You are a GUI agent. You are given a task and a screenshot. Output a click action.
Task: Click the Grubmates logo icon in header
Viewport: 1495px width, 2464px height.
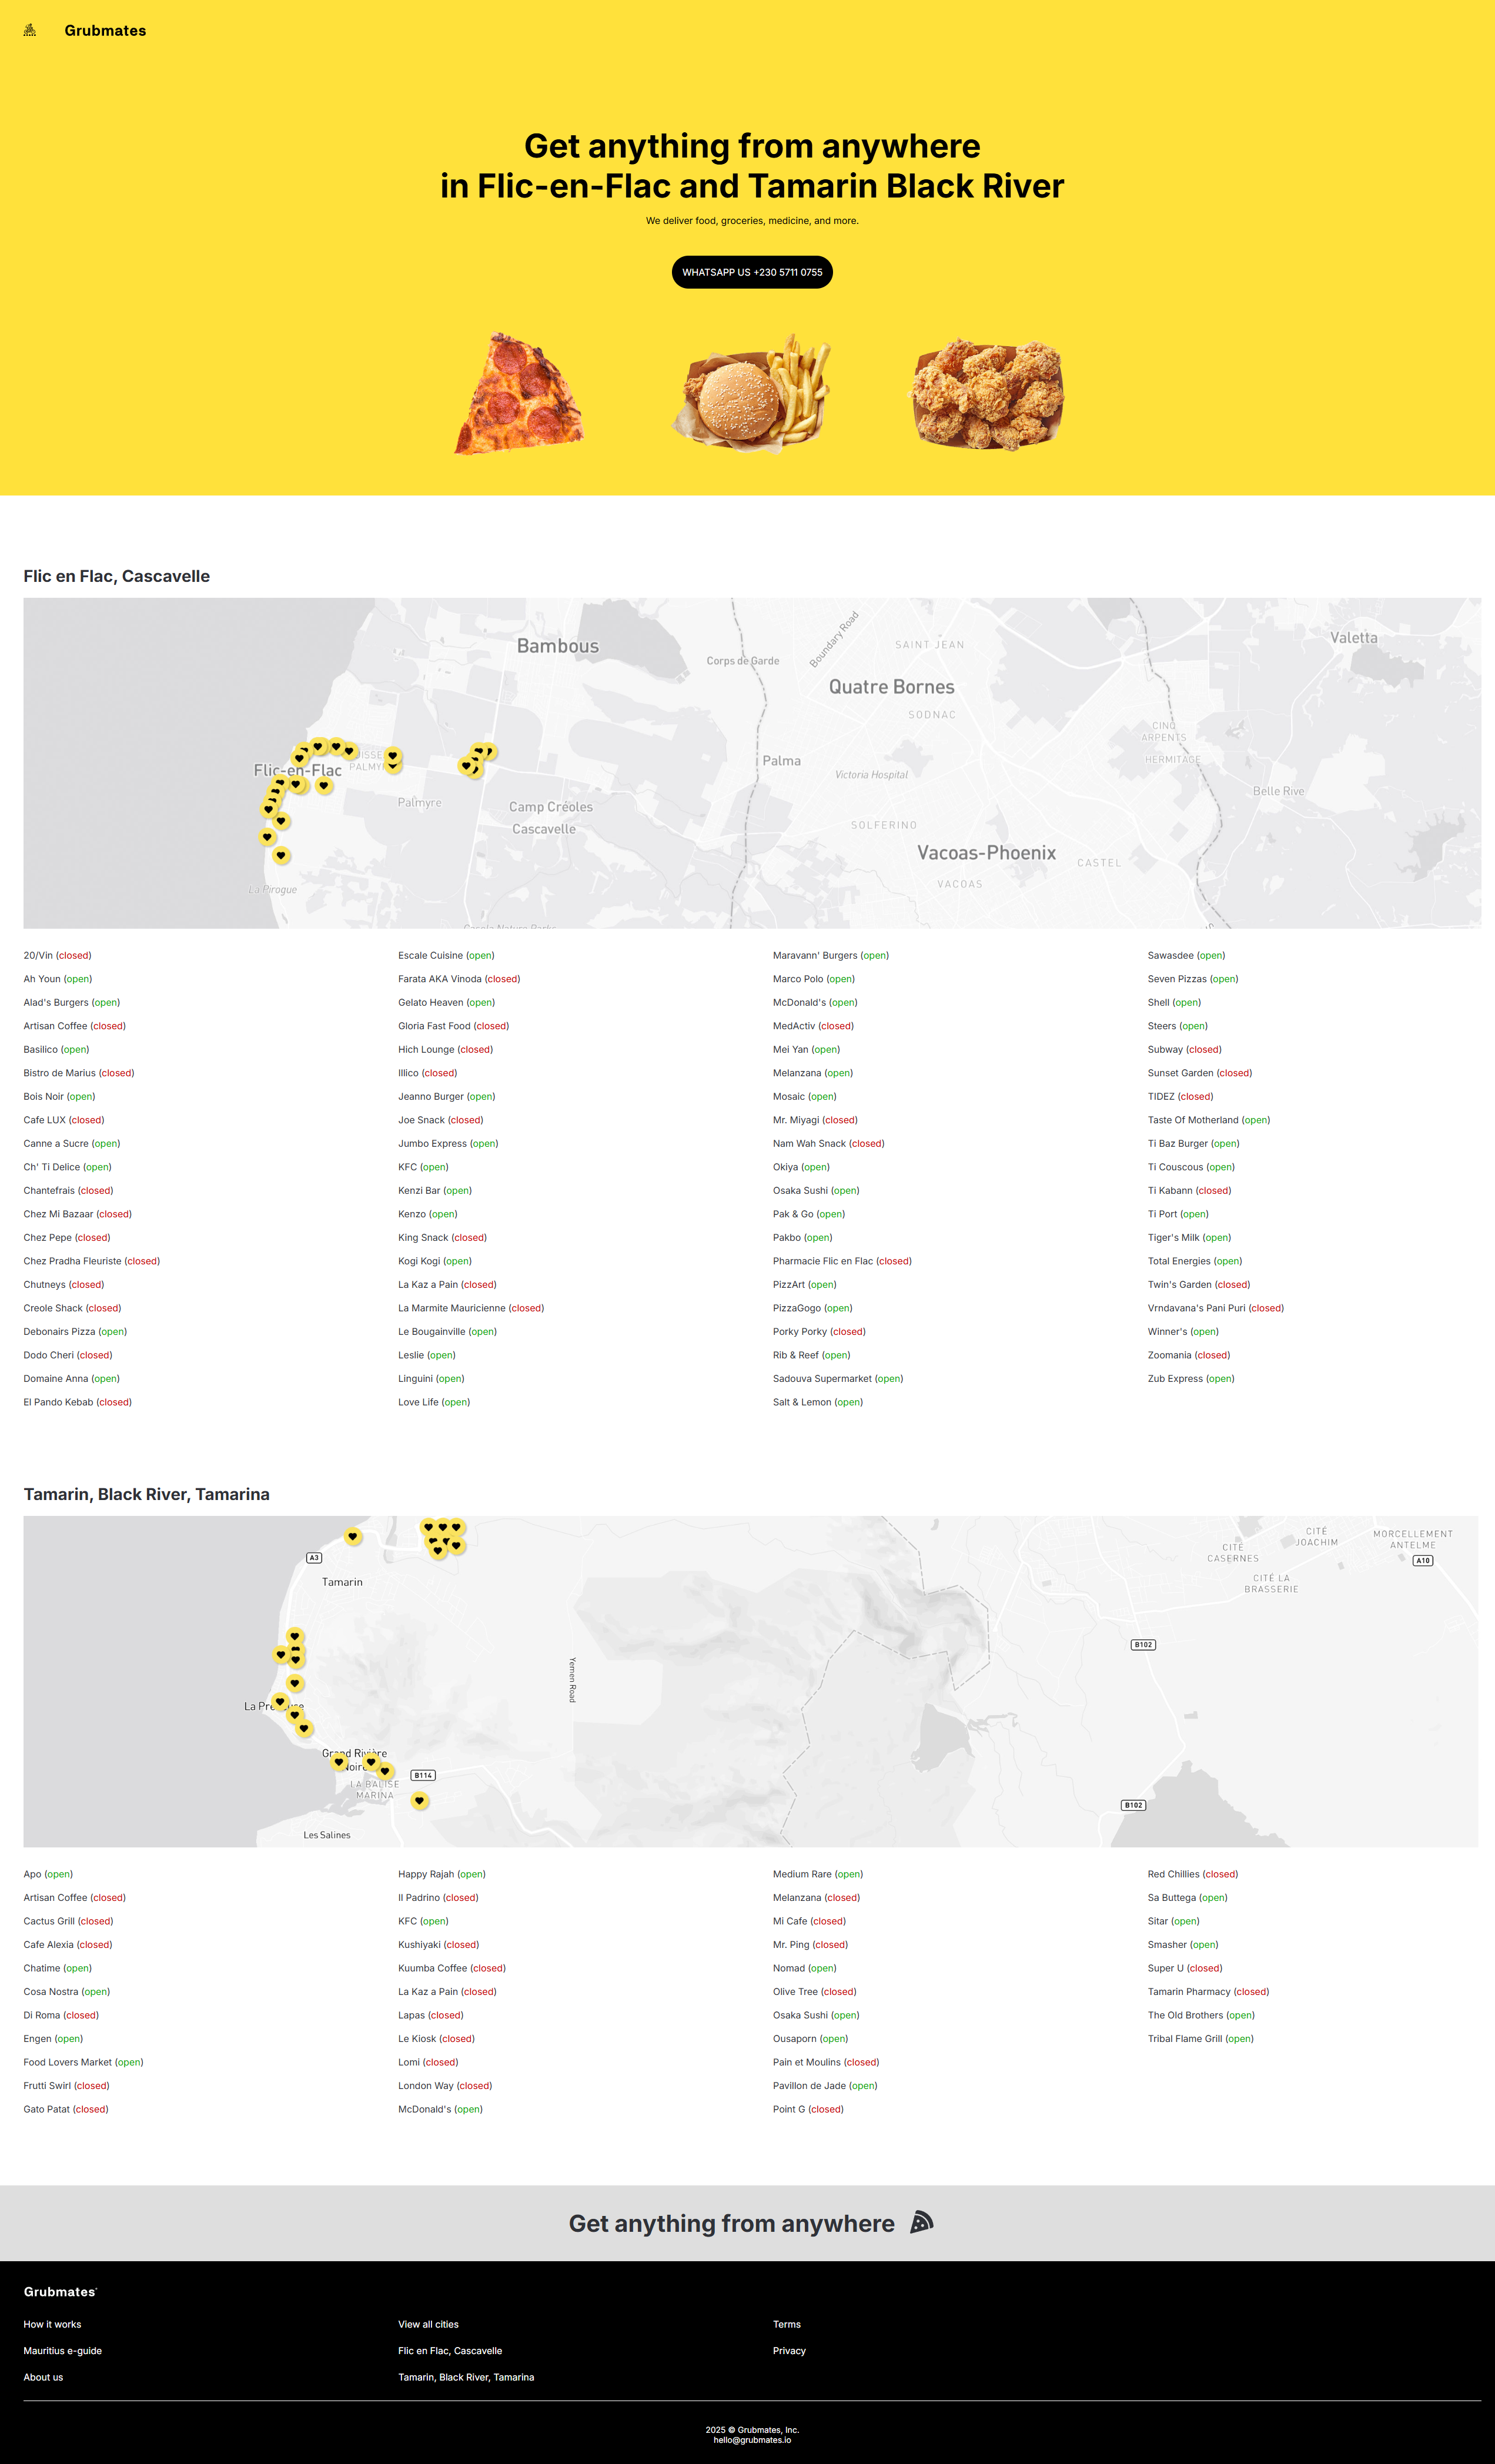click(30, 30)
